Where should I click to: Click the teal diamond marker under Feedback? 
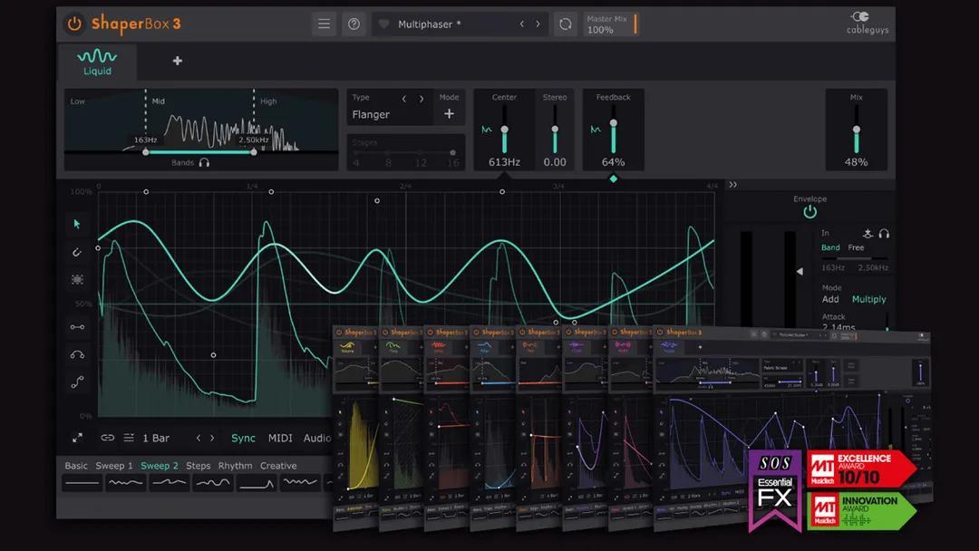click(613, 179)
